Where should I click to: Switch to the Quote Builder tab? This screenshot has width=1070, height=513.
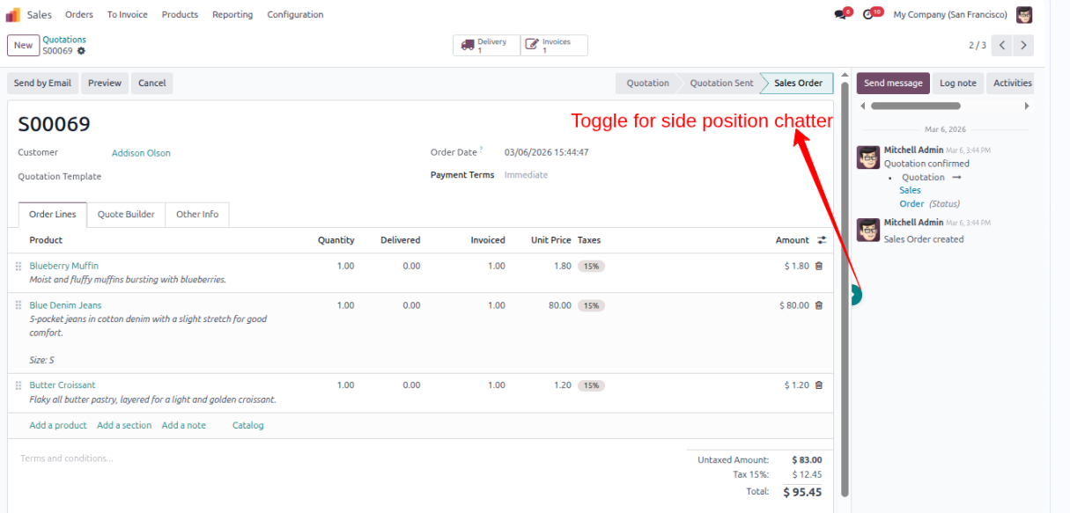[126, 214]
